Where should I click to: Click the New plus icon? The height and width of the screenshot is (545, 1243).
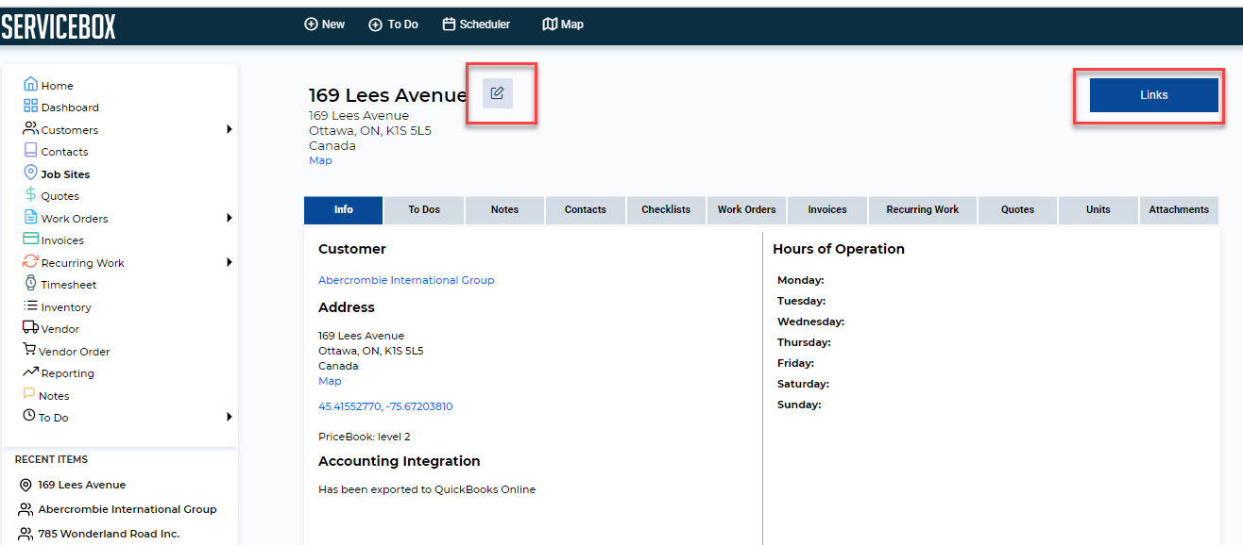point(311,25)
